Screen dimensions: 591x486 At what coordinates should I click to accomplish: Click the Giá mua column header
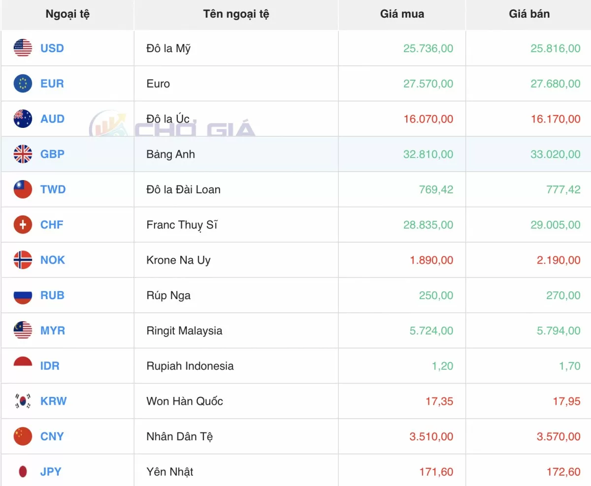[402, 14]
